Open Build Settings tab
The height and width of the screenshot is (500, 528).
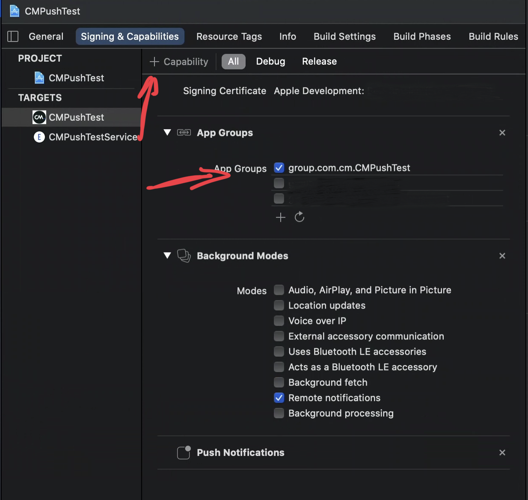(345, 36)
